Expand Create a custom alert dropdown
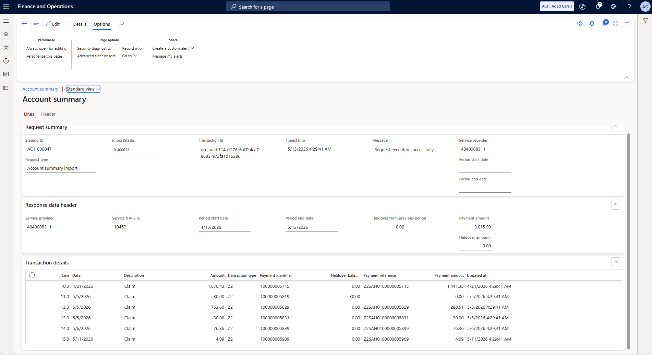Viewport: 652px width, 355px height. pyautogui.click(x=173, y=48)
